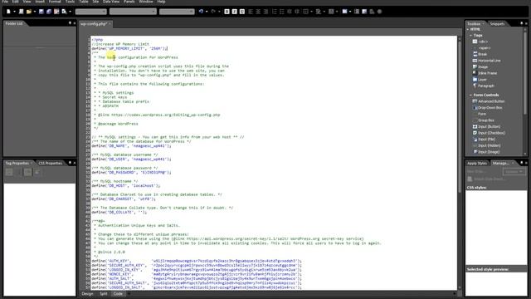Switch to the Snippets tab

[497, 24]
